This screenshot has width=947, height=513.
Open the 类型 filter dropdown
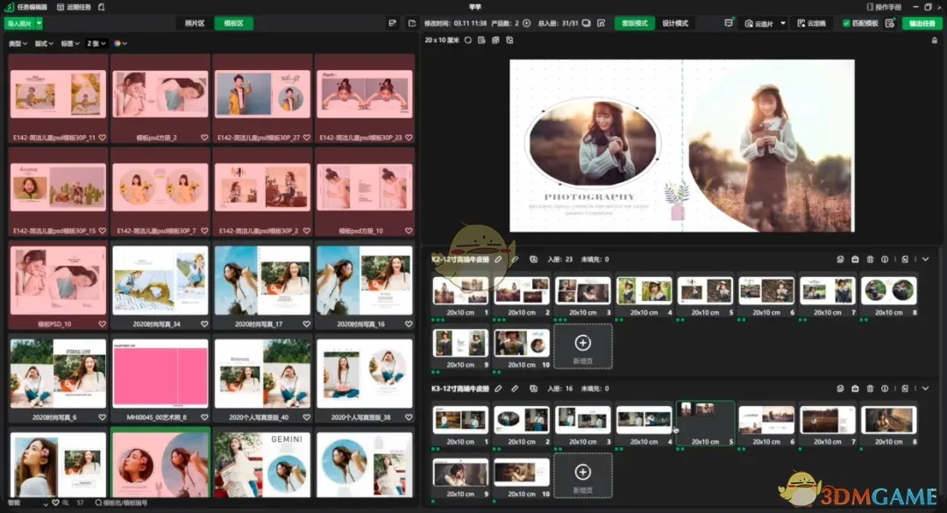pyautogui.click(x=18, y=43)
